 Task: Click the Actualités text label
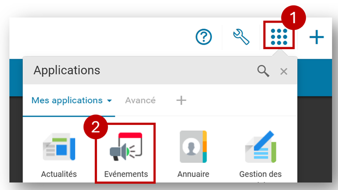pos(59,174)
